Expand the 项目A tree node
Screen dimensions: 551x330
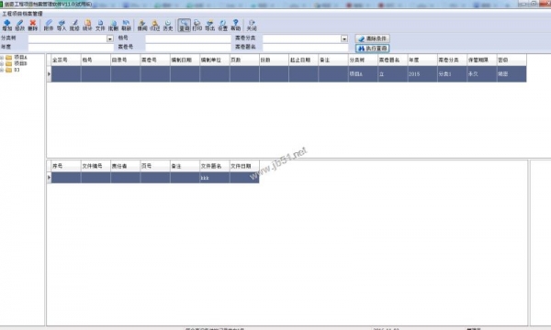(2, 57)
